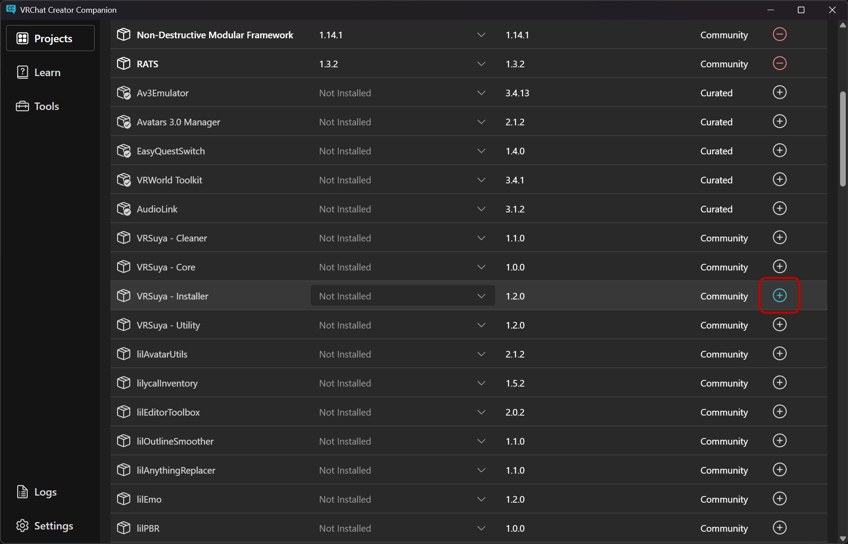Click the RATS package box icon
848x544 pixels.
(x=124, y=64)
